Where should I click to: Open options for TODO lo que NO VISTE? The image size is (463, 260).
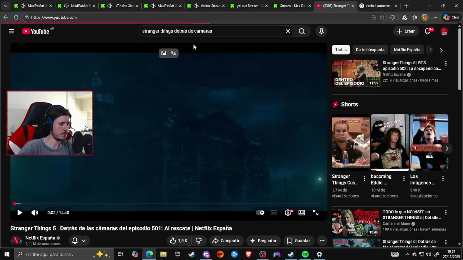click(446, 213)
